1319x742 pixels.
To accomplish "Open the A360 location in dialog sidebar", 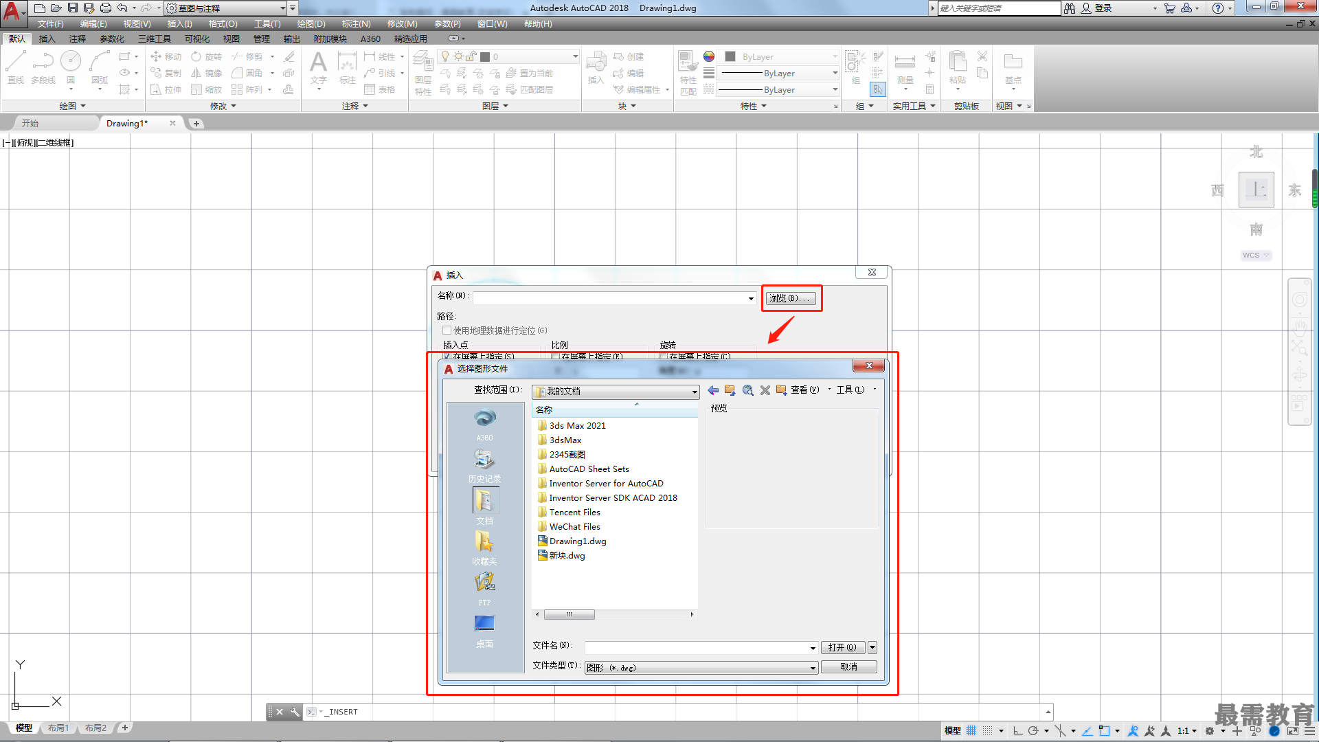I will click(484, 425).
